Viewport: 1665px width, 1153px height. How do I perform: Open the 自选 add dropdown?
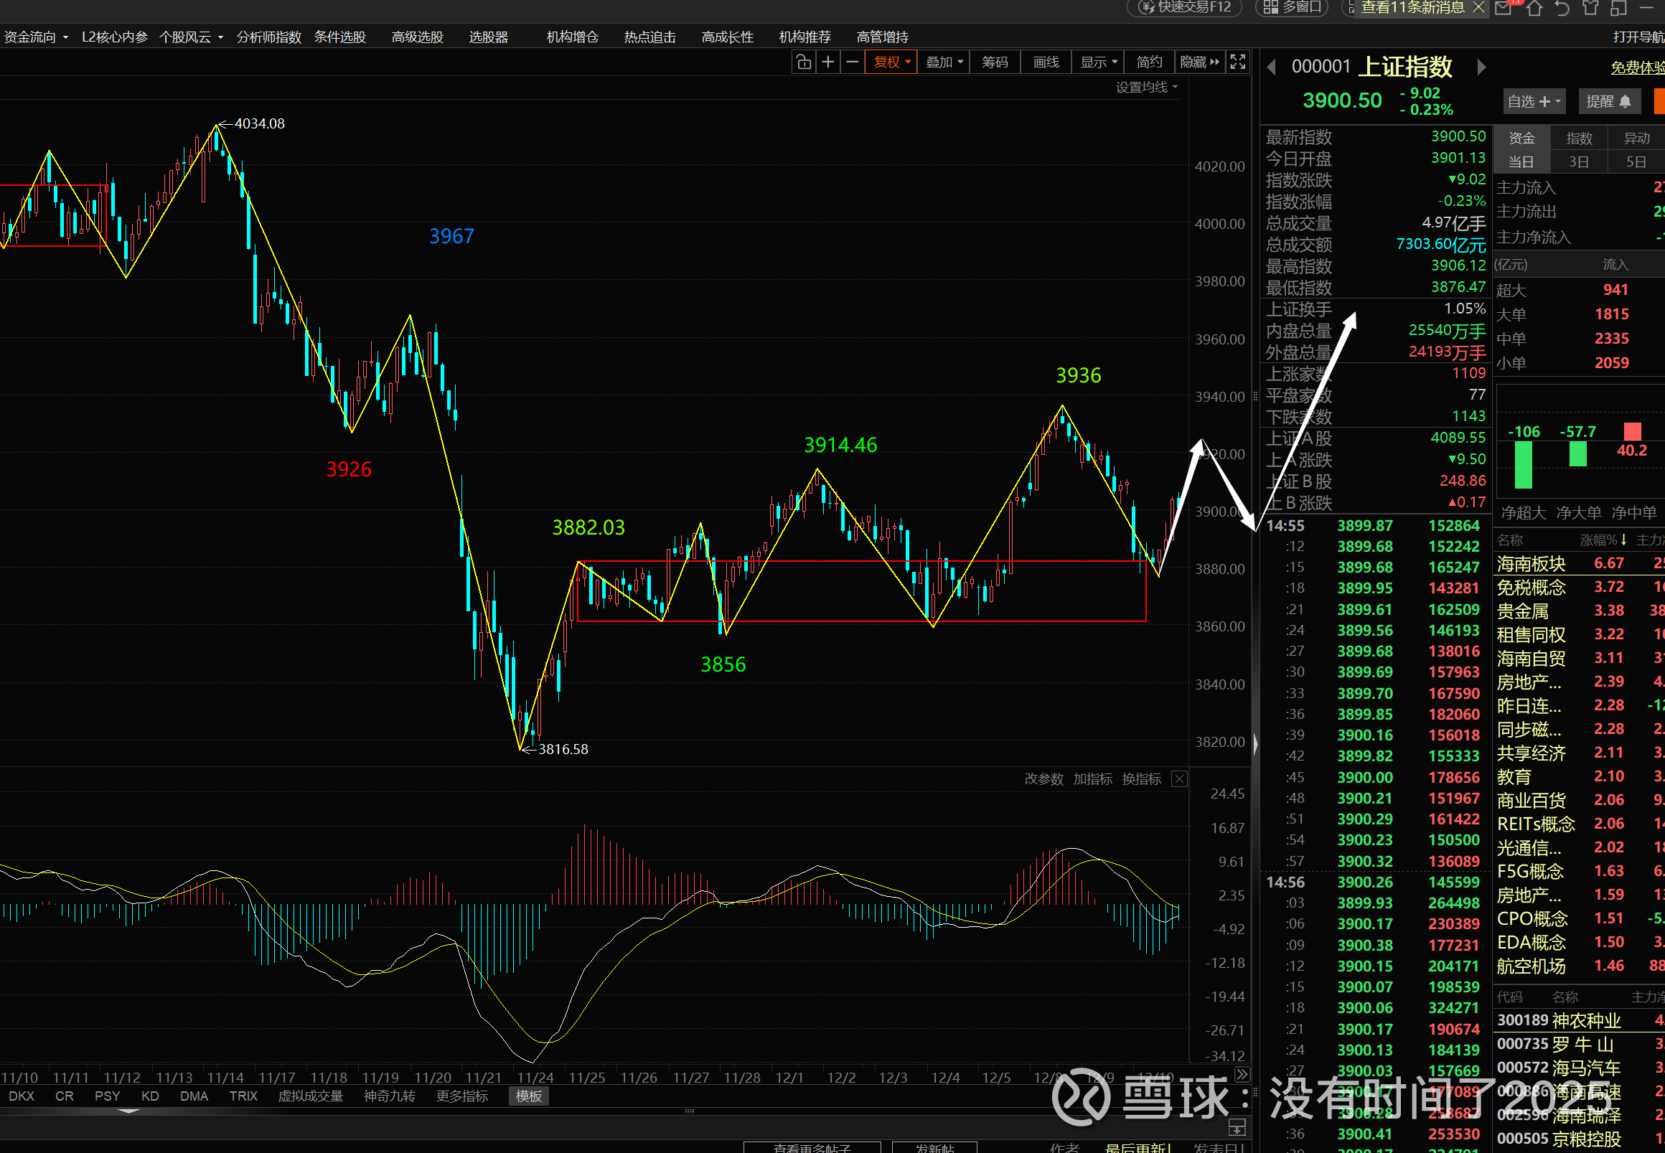click(1534, 102)
